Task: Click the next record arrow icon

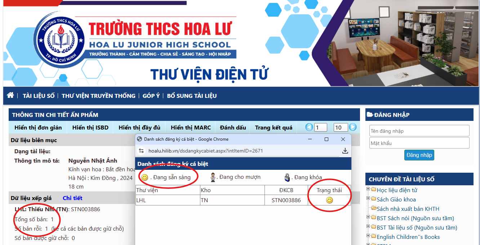Action: [x=353, y=127]
